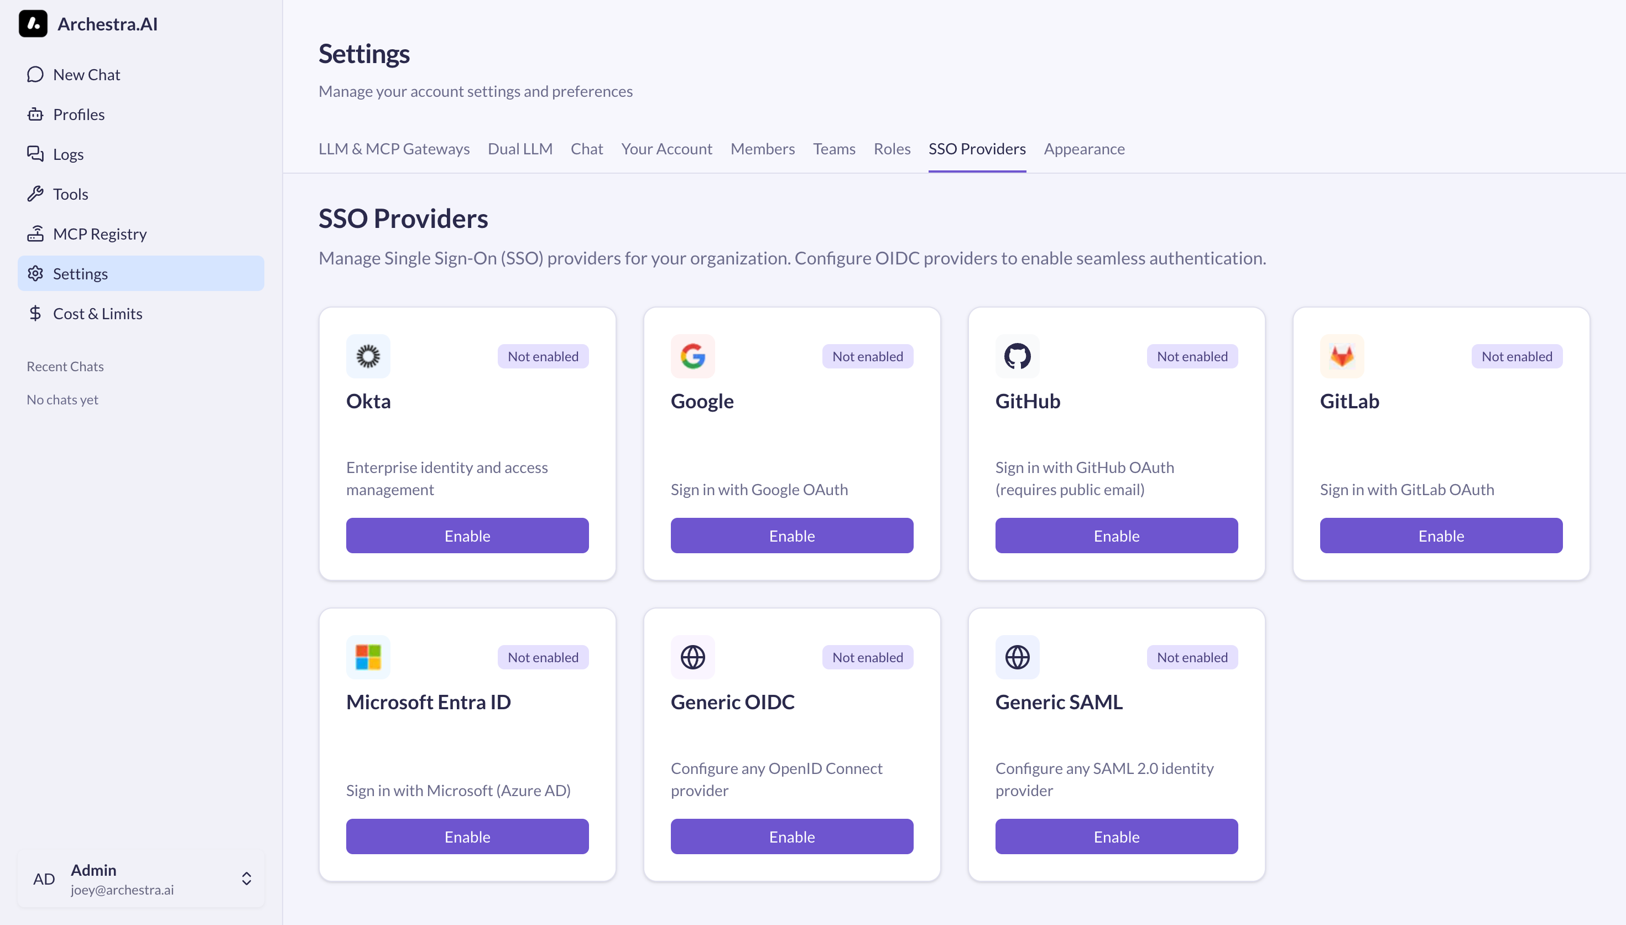Image resolution: width=1626 pixels, height=925 pixels.
Task: Expand the Admin account switcher
Action: pos(246,879)
